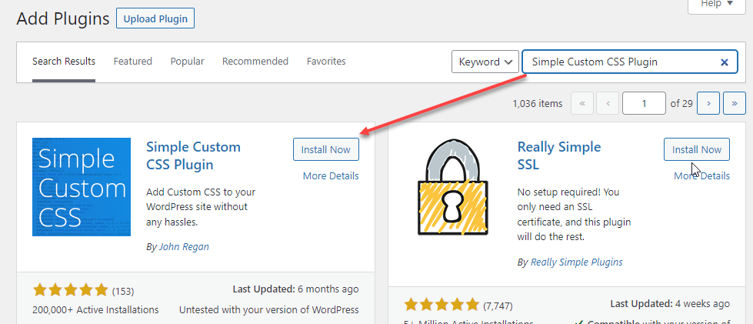This screenshot has width=753, height=324.
Task: Open Really Simple SSL padlock icon
Action: pos(452,187)
